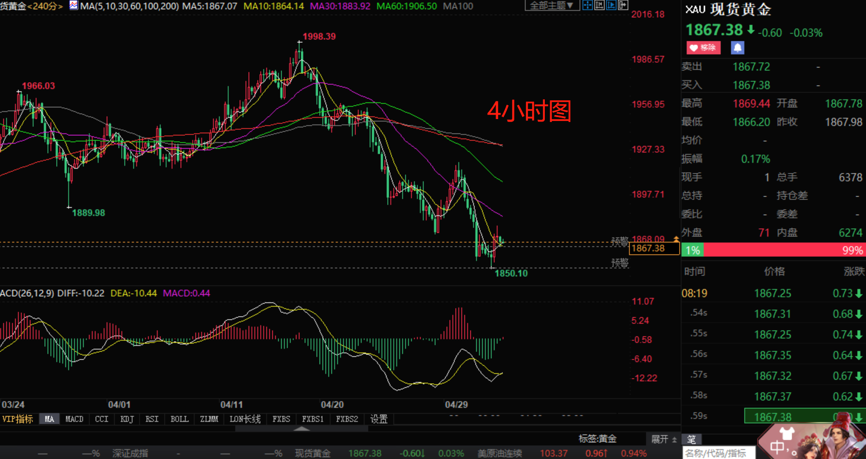
Task: Click the 买入 price 1867.38
Action: (751, 85)
